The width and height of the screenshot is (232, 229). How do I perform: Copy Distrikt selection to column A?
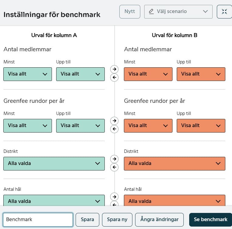(x=114, y=167)
